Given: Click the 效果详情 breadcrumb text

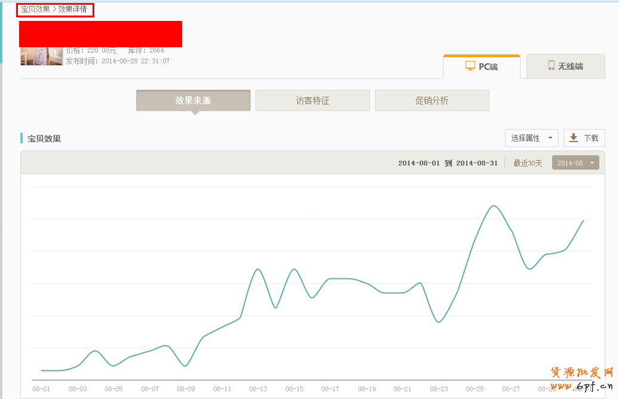Looking at the screenshot, I should coord(72,9).
